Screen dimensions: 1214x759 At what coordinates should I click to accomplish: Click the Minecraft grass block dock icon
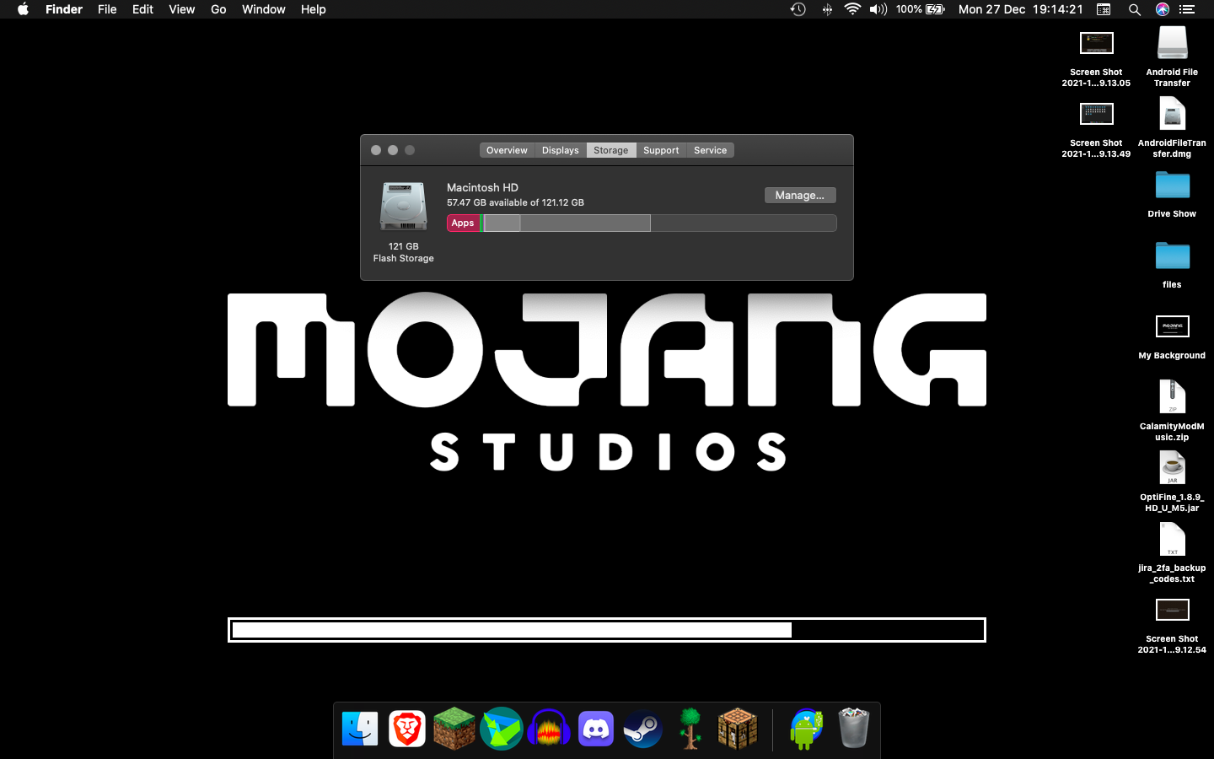(454, 729)
